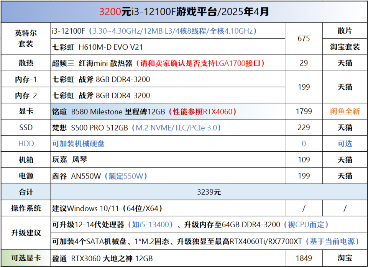This screenshot has width=368, height=267.
Task: Click the "玩嘉 风琴" case cell
Action: tap(168, 160)
